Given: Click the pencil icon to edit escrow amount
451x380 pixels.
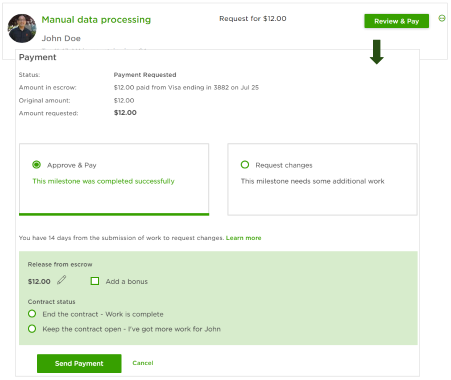Looking at the screenshot, I should [61, 280].
